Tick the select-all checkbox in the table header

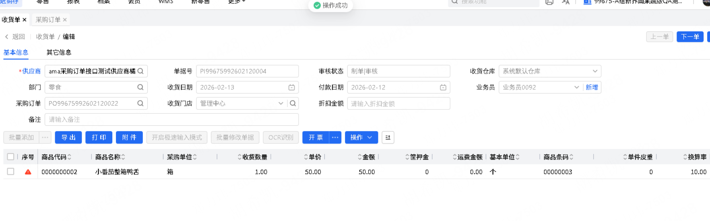pyautogui.click(x=11, y=157)
